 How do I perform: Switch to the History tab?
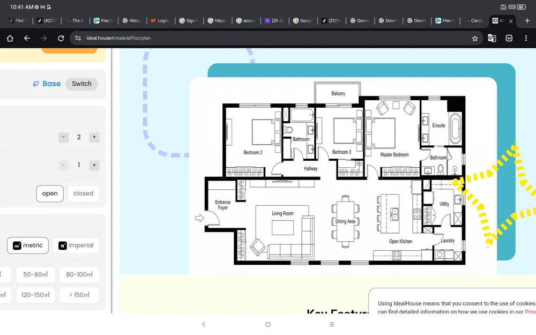pyautogui.click(x=131, y=21)
